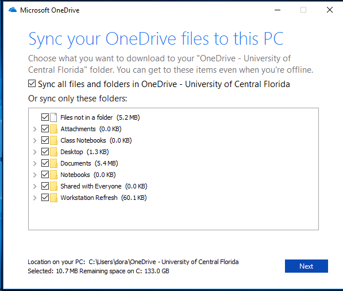Click the blank file icon beside Files not in a folder

(53, 117)
